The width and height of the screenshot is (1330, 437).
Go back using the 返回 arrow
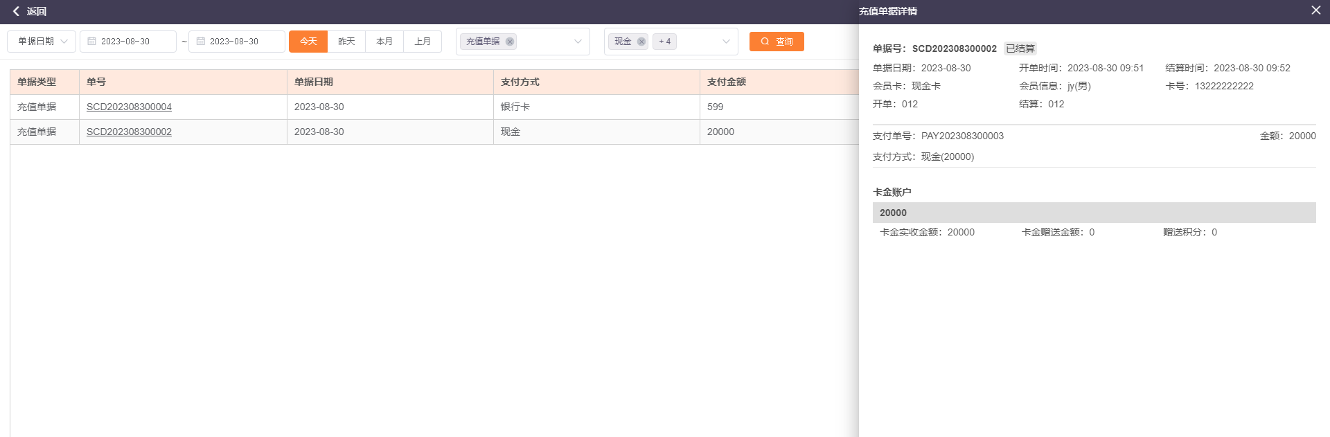pos(16,11)
